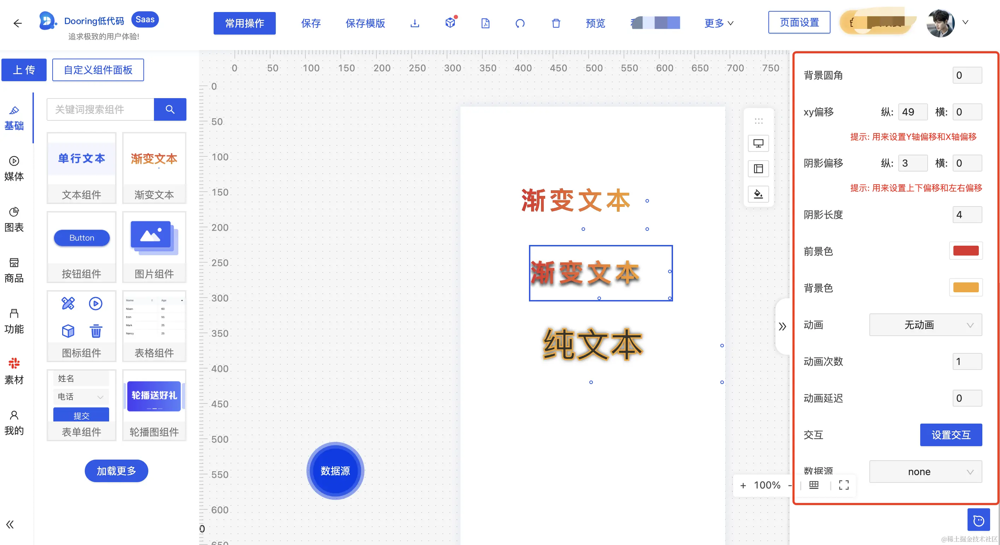Select the 按钮组件 component card
1000x545 pixels.
pos(82,247)
